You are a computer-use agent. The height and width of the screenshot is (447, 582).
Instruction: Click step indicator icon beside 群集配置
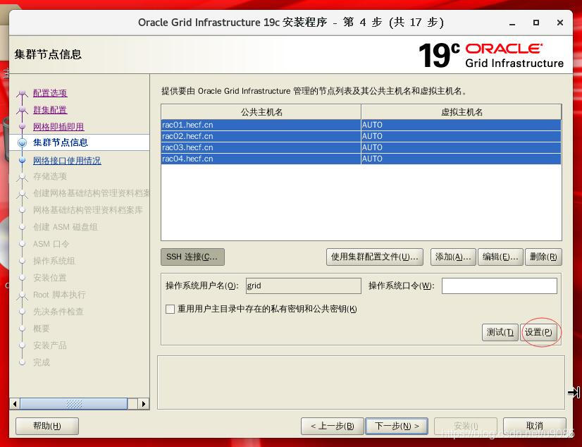(23, 110)
